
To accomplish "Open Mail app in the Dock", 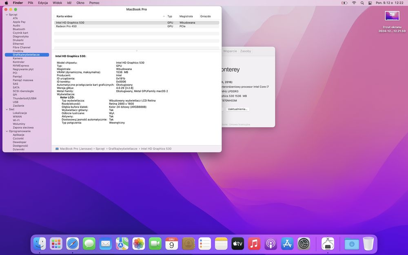I will click(106, 244).
